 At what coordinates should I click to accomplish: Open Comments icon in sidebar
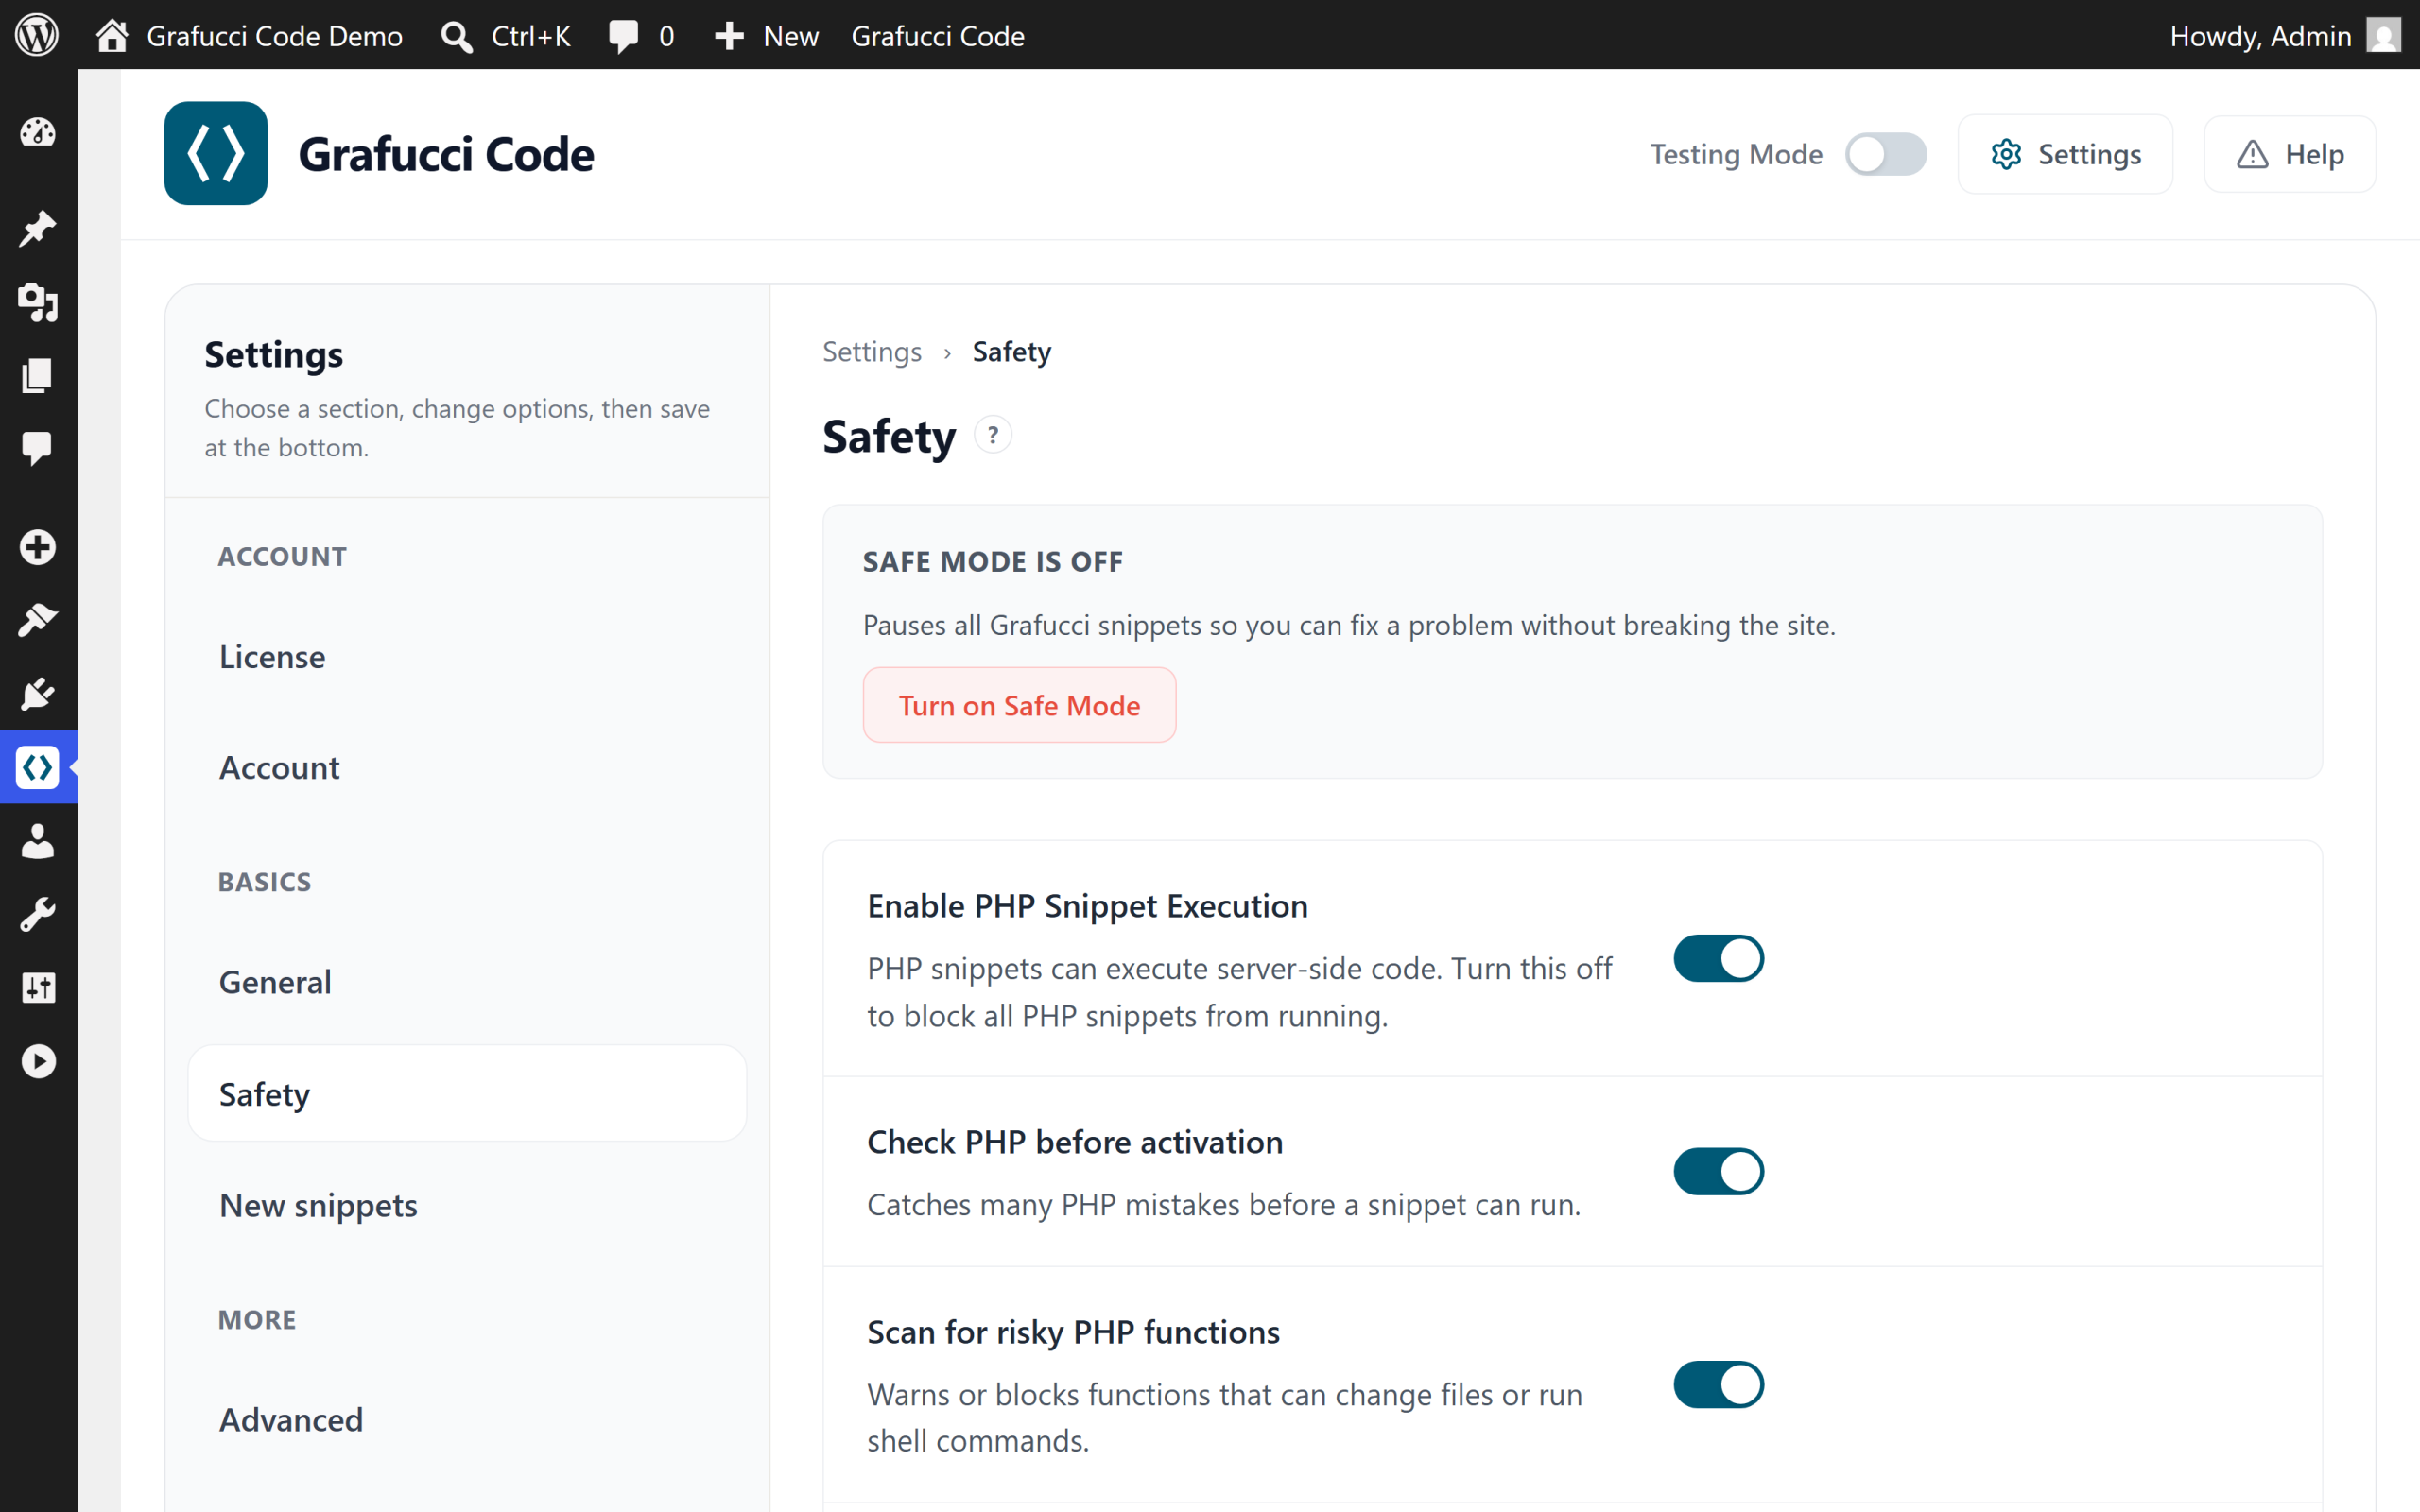38,448
